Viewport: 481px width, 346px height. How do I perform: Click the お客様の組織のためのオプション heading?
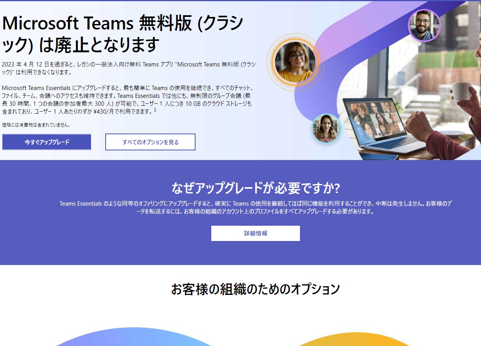[x=255, y=289]
